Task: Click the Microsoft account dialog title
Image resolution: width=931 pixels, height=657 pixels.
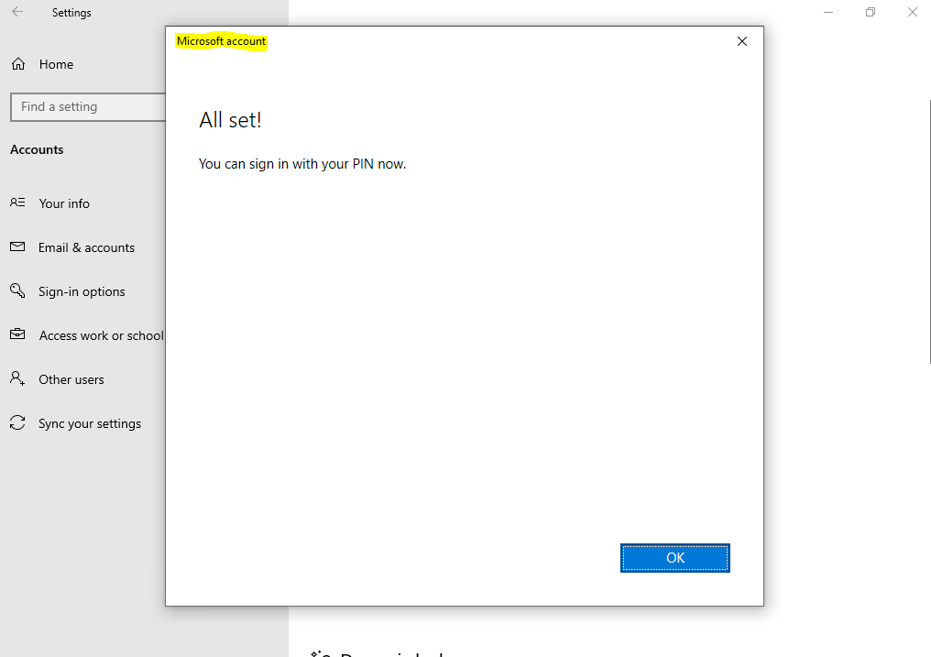Action: tap(222, 41)
